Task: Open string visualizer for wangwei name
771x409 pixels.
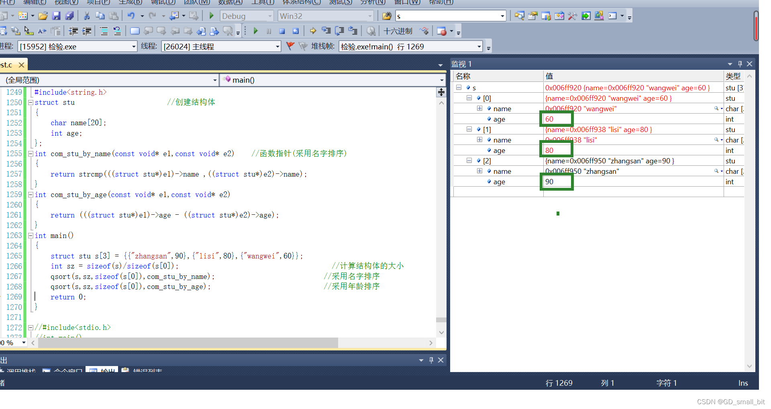Action: click(x=716, y=108)
